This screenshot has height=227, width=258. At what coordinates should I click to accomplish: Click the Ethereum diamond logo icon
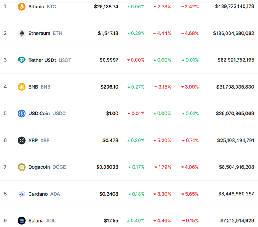coord(21,33)
